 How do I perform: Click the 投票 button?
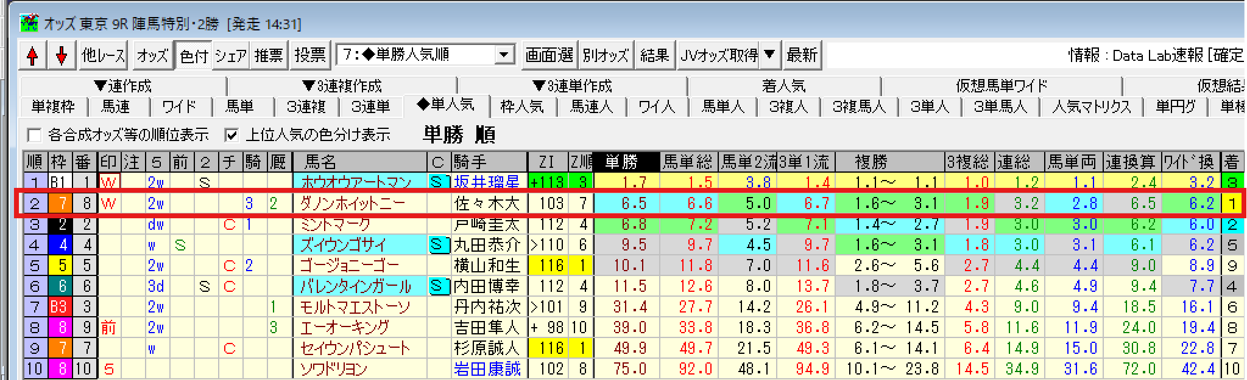coord(310,56)
